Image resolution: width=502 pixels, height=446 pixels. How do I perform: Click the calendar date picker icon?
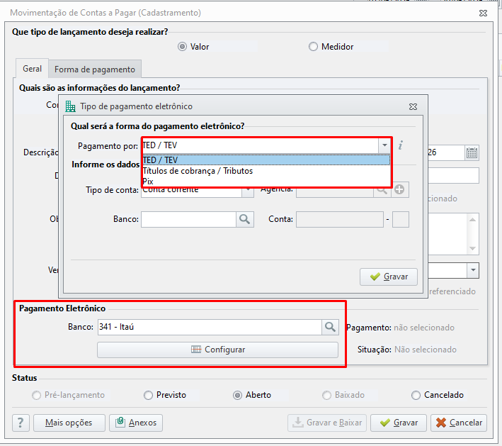pos(472,152)
